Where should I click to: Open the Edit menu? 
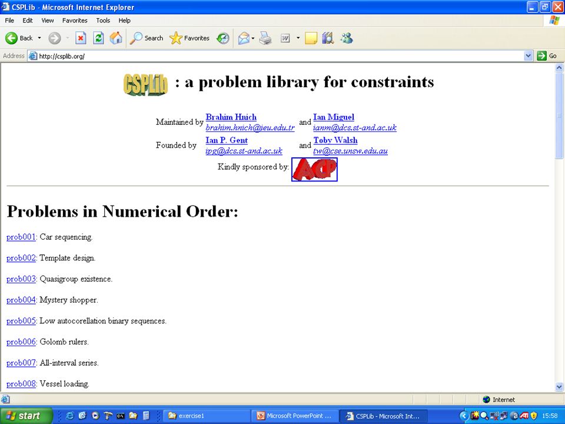(x=28, y=21)
